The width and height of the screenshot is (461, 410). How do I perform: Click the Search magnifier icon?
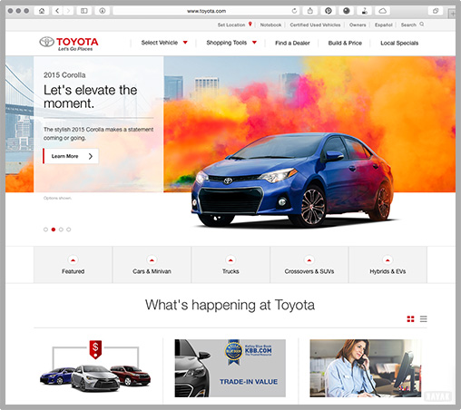coord(422,24)
